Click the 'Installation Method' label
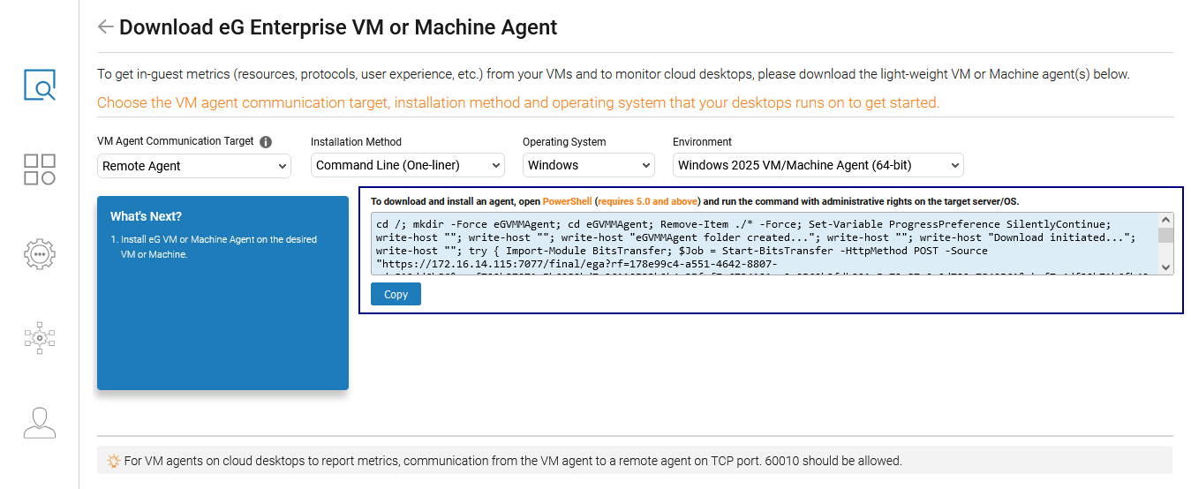Viewport: 1191px width, 489px height. click(356, 141)
